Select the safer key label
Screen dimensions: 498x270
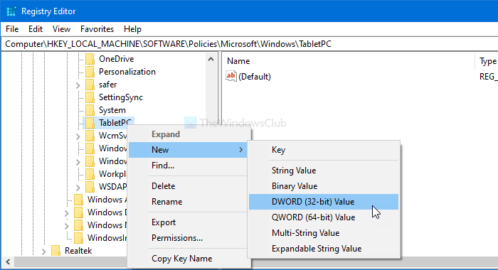(107, 85)
